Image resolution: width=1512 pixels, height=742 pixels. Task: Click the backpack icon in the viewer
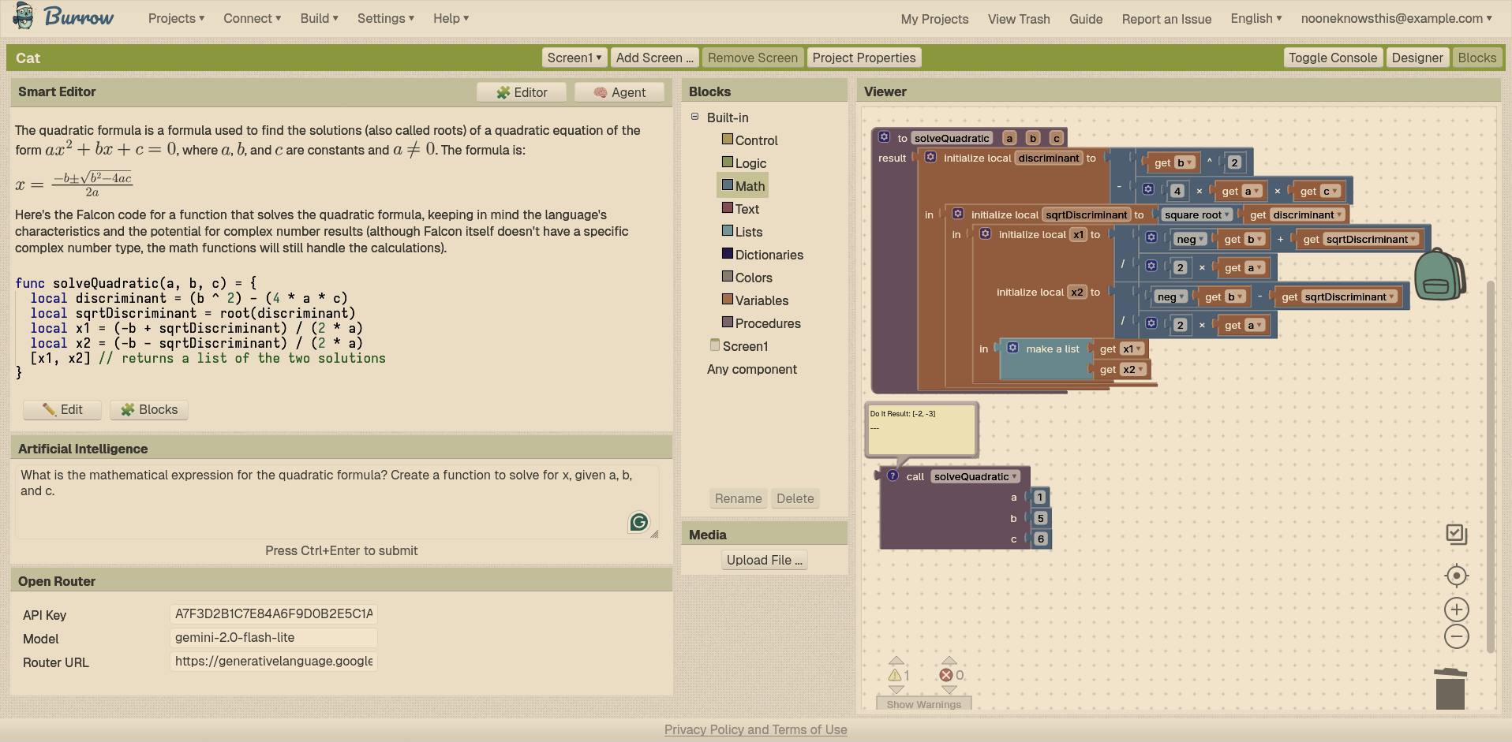(x=1439, y=274)
